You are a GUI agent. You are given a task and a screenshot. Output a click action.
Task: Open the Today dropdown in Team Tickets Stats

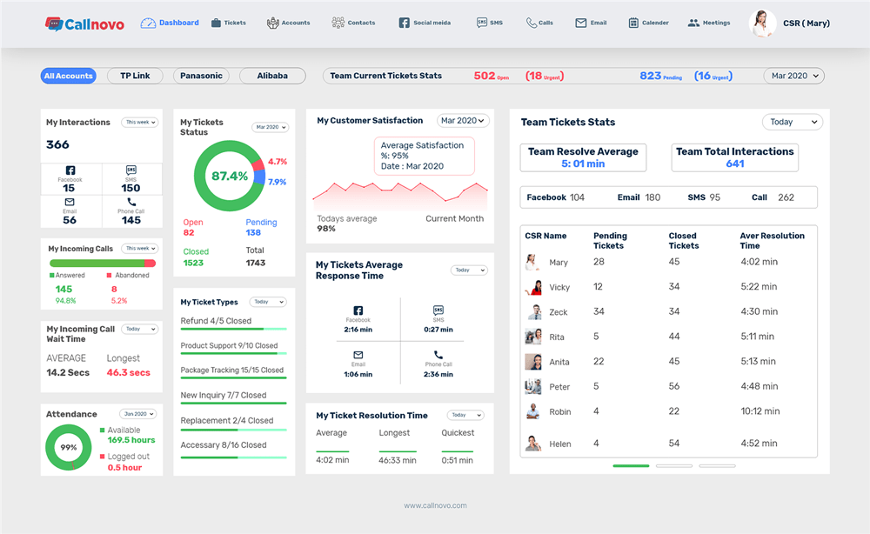[x=793, y=122]
